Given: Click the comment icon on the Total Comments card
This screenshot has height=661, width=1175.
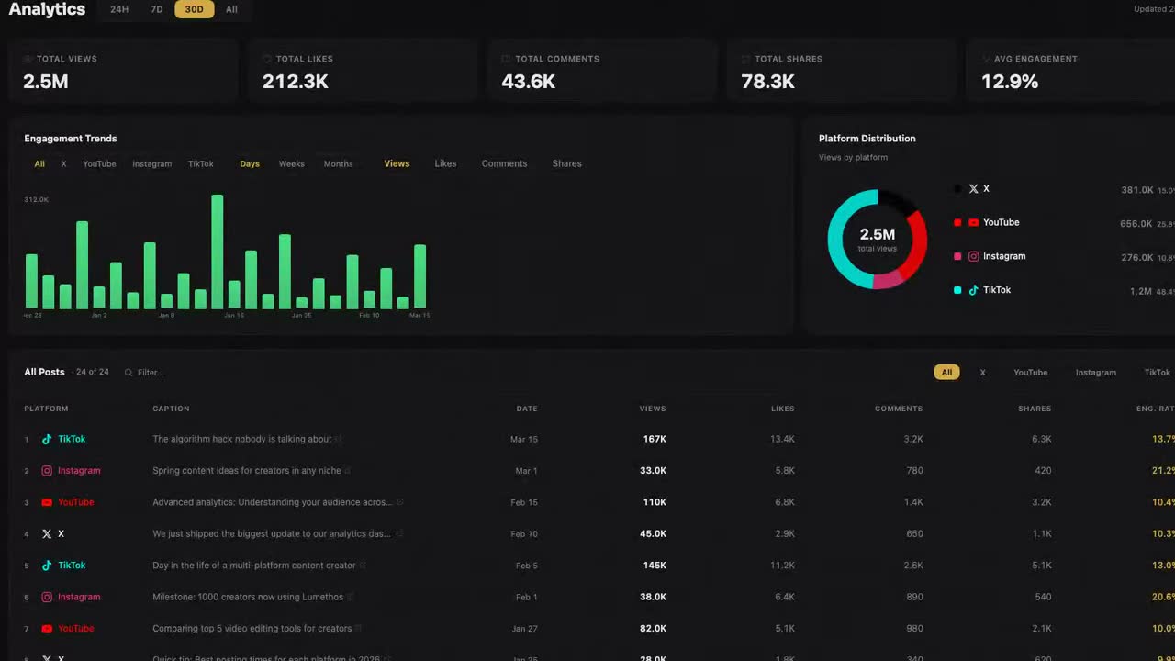Looking at the screenshot, I should (506, 59).
